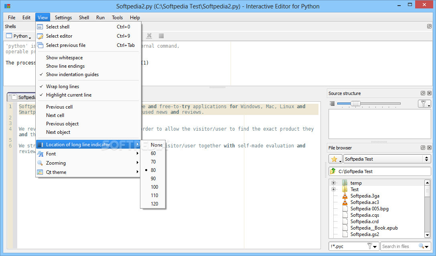
Task: Click the favorites star button
Action: click(335, 159)
